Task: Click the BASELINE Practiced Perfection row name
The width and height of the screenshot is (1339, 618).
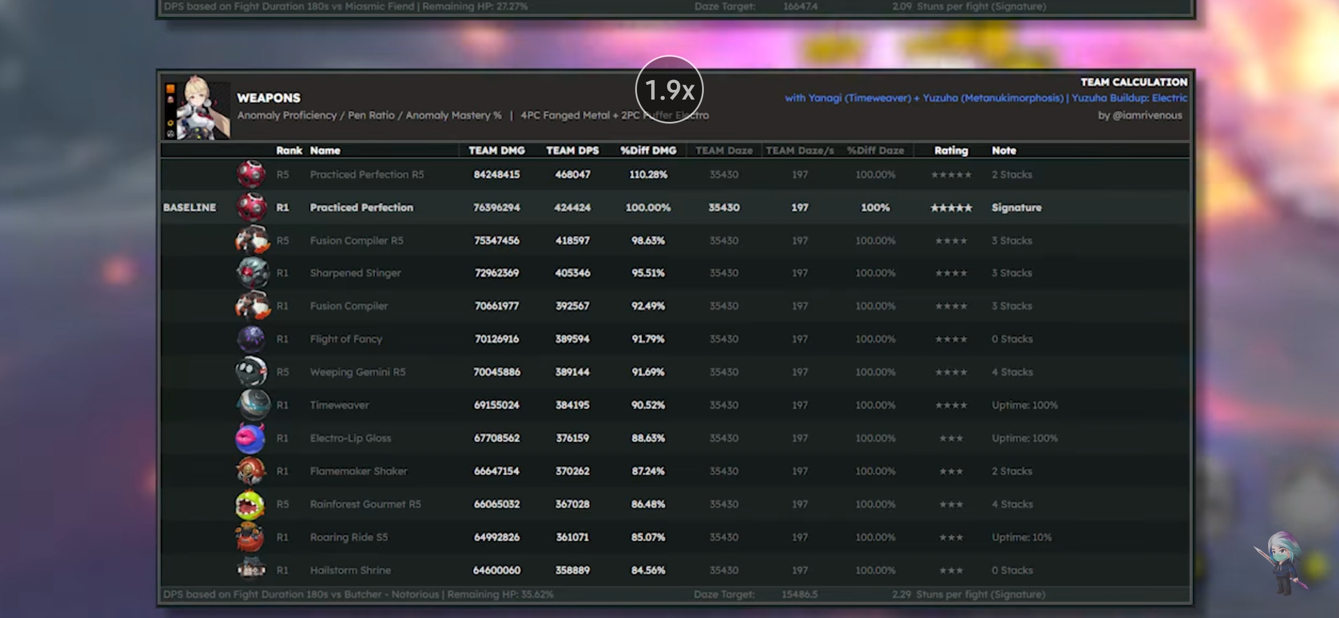Action: 361,207
